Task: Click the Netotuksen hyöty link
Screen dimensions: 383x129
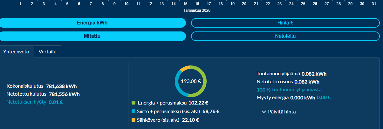Action: pyautogui.click(x=26, y=102)
